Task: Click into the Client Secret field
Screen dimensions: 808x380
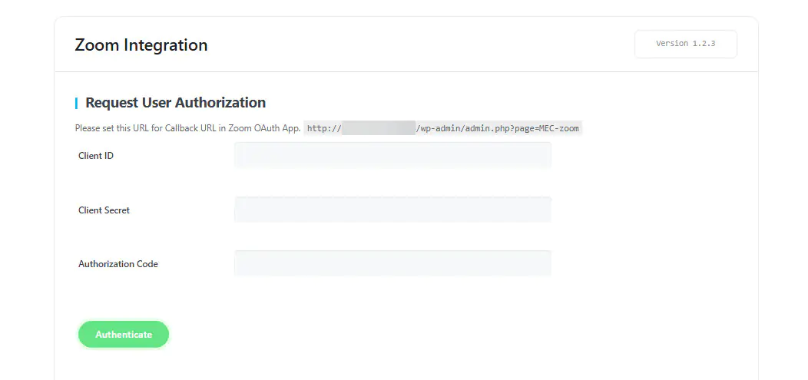Action: pos(392,210)
